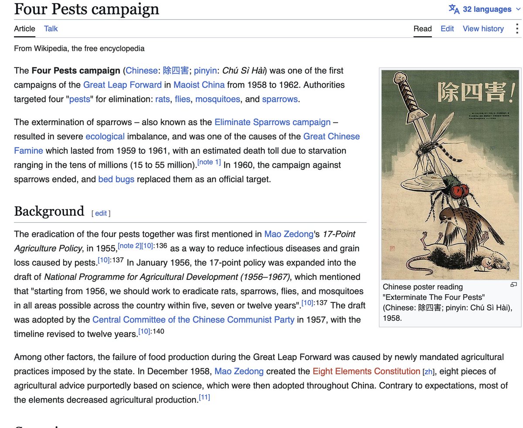Image resolution: width=523 pixels, height=428 pixels.
Task: Click citation [10] after note 2
Action: (147, 245)
